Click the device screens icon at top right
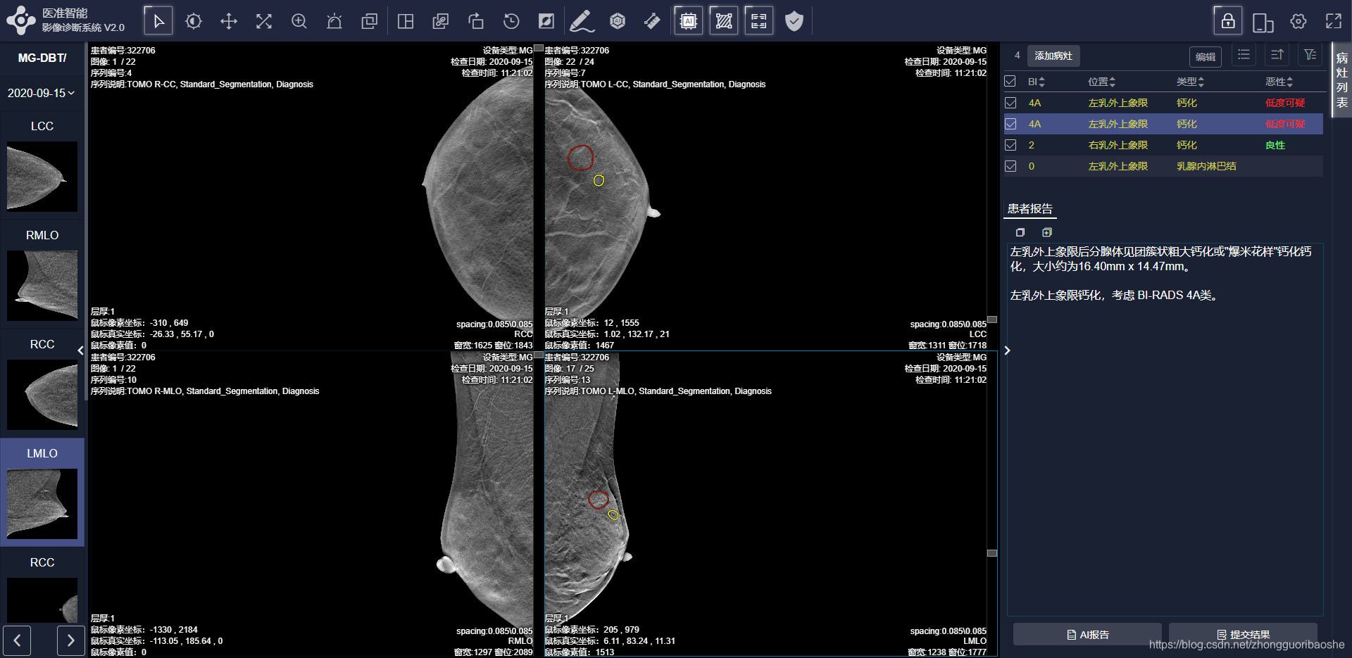 (1263, 23)
